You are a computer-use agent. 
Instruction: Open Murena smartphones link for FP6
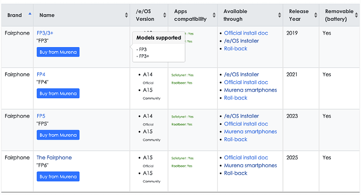pos(251,165)
